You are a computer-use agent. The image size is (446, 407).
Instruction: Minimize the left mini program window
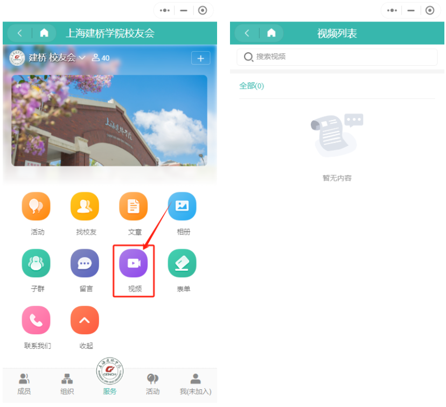tap(184, 11)
